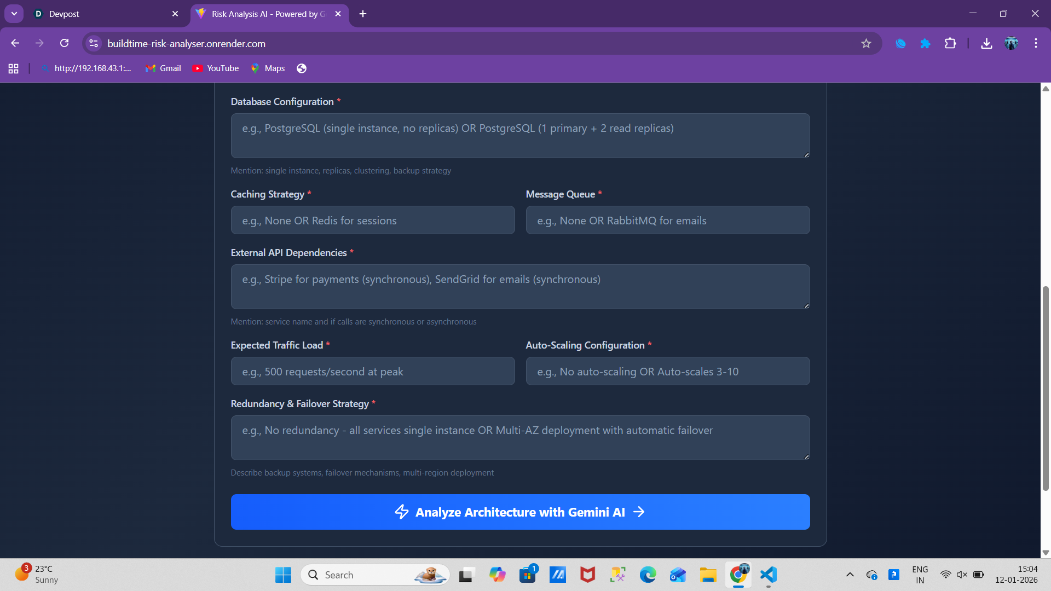Open the Gmail bookmark
Image resolution: width=1051 pixels, height=591 pixels.
(x=163, y=68)
